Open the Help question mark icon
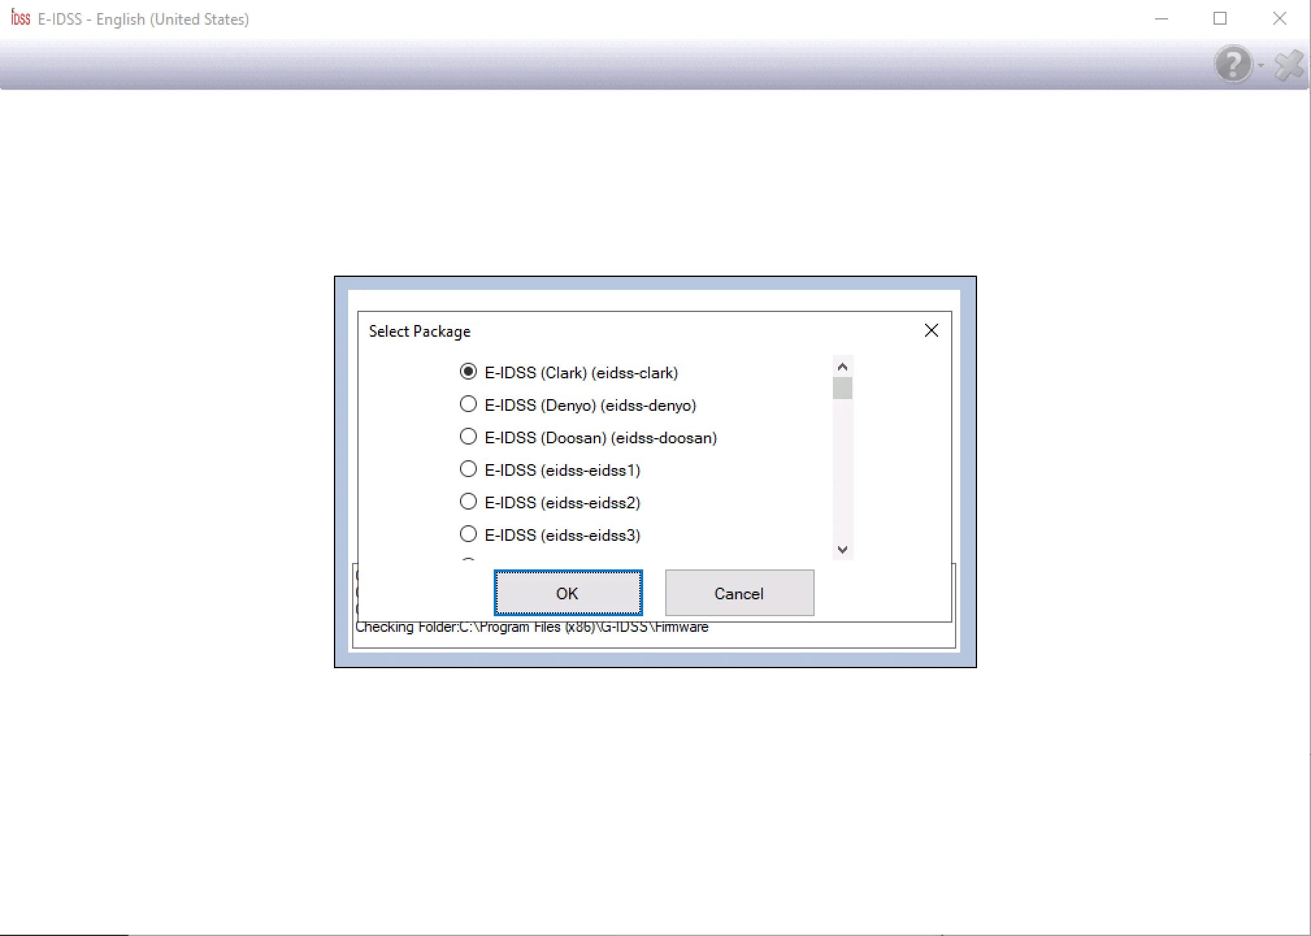The width and height of the screenshot is (1311, 936). [1232, 64]
